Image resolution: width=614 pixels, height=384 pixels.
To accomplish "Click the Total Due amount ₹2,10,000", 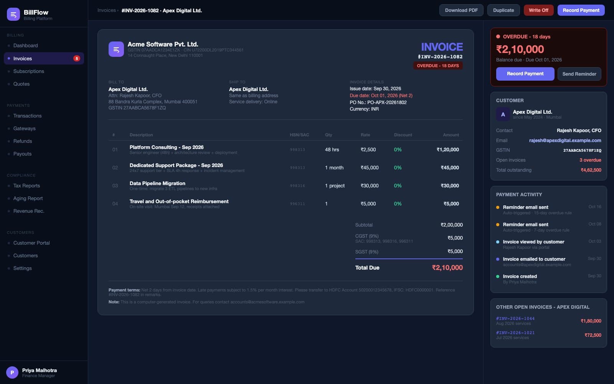I will click(447, 268).
